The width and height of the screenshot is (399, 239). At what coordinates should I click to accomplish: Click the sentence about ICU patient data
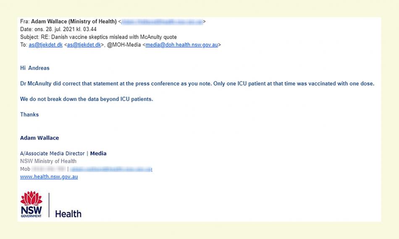pos(87,99)
